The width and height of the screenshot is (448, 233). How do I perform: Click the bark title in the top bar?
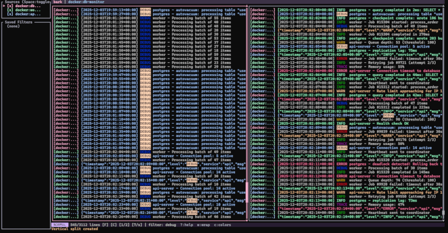click(58, 2)
